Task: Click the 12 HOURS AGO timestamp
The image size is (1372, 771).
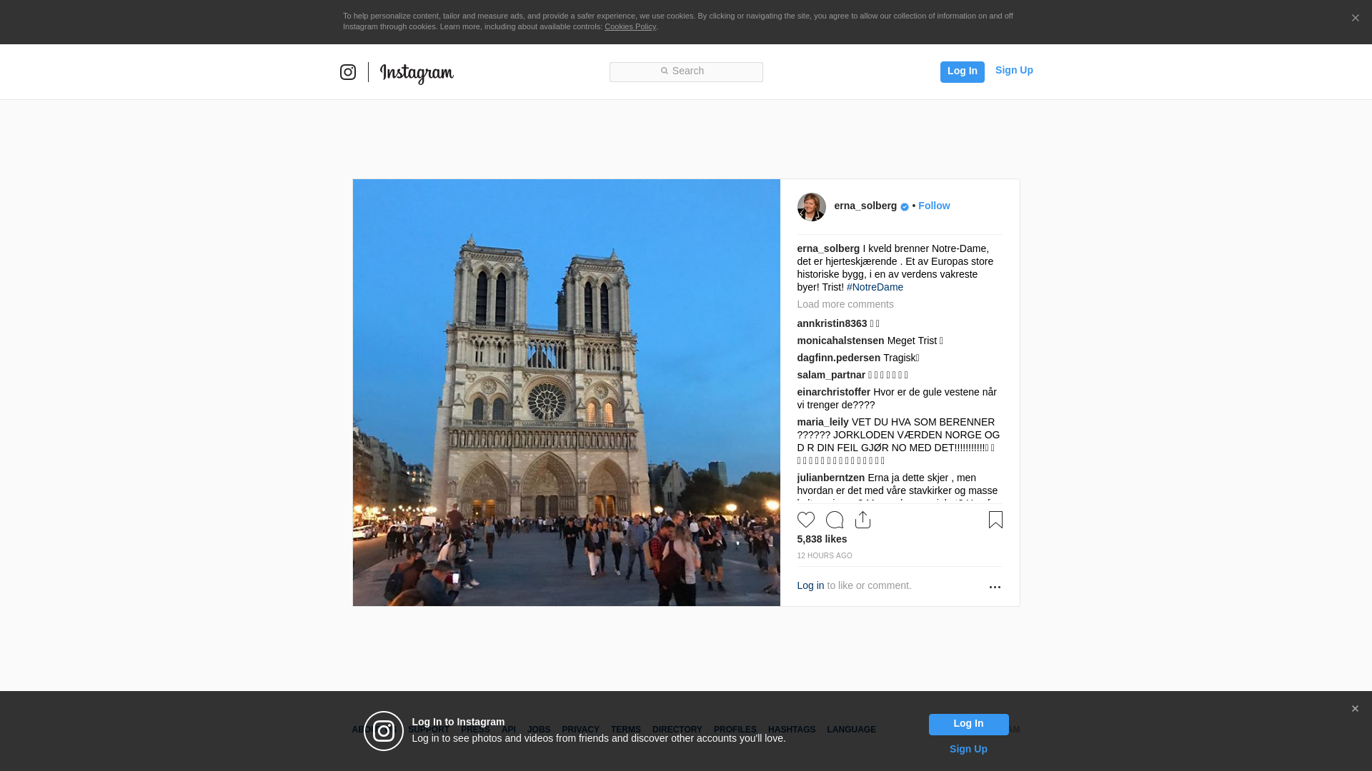Action: pos(825,556)
